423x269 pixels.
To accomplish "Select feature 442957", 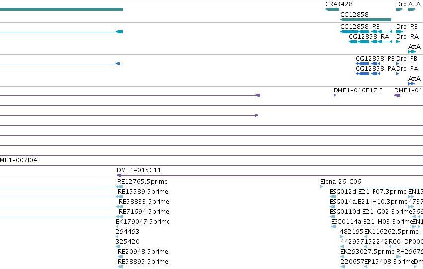I will 352,242.
